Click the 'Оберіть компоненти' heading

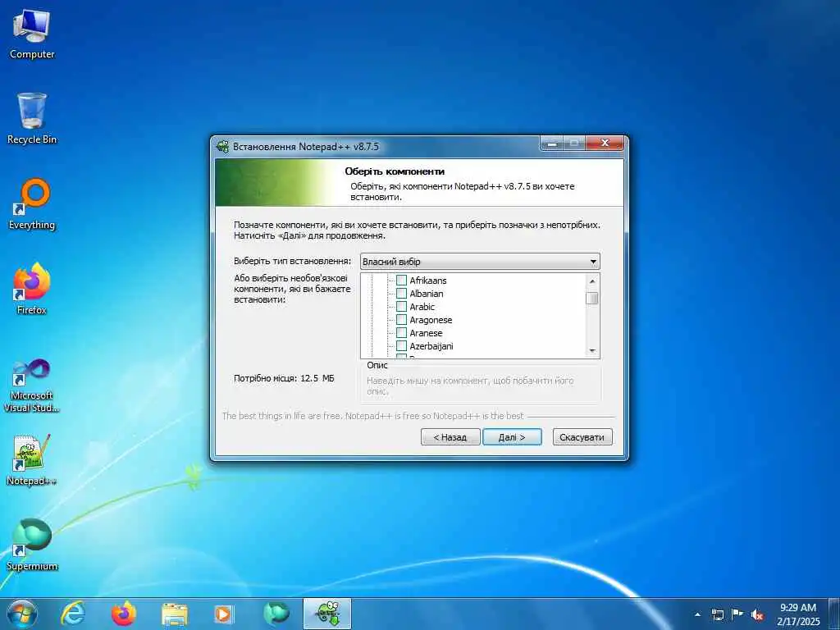tap(395, 171)
